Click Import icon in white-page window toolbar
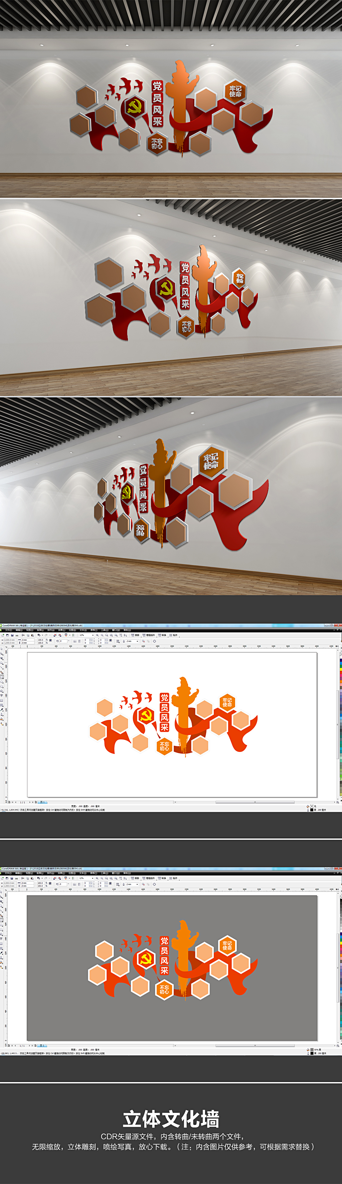Image resolution: width=342 pixels, height=1184 pixels. (x=55, y=635)
